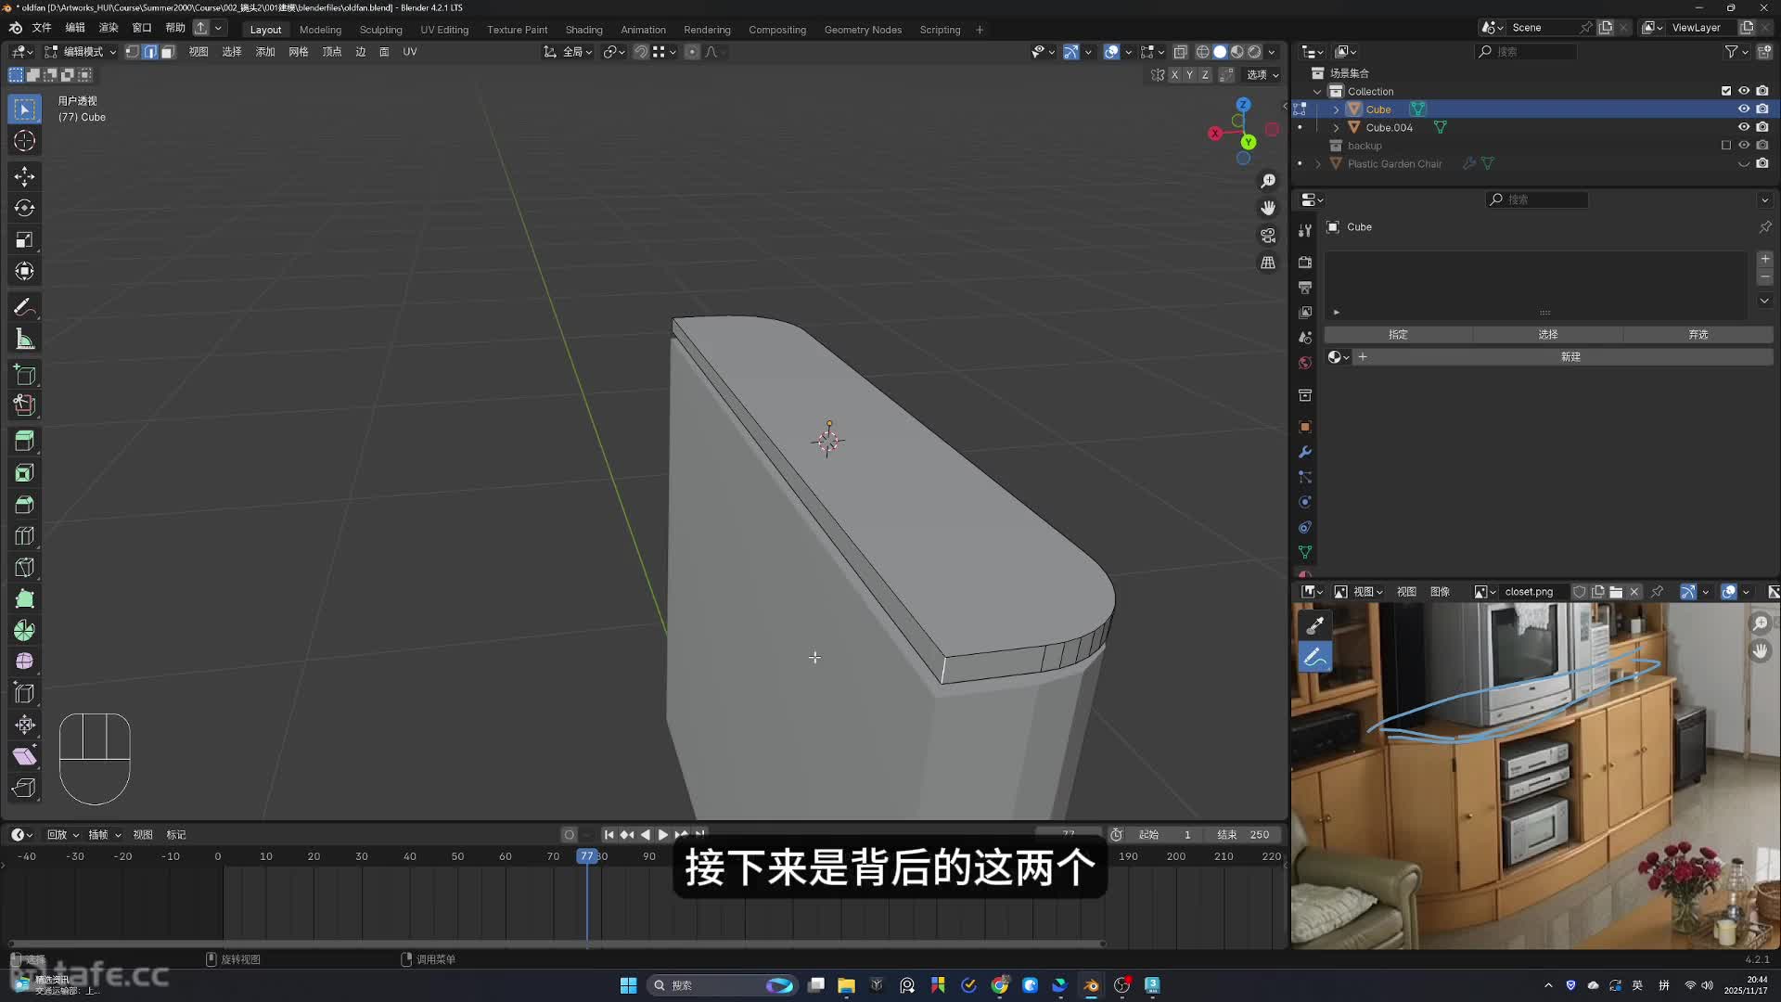Switch to the Modeling workspace tab
Viewport: 1781px width, 1002px height.
[x=320, y=30]
